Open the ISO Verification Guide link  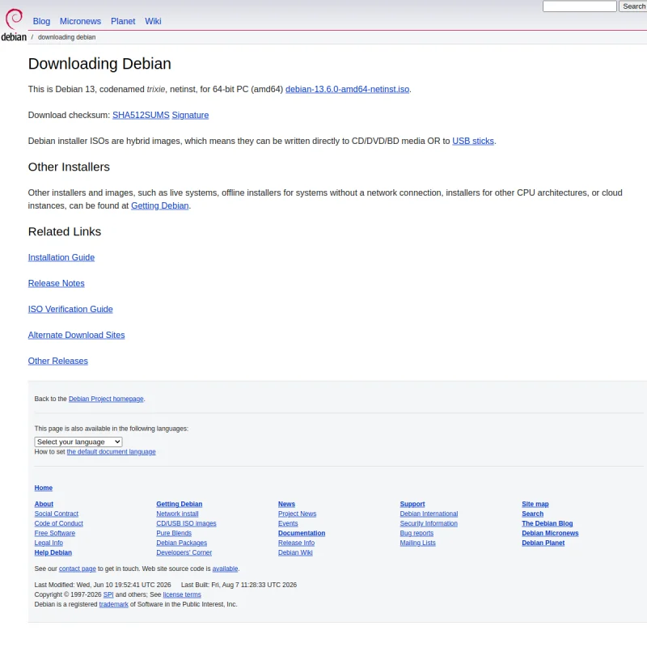[x=70, y=309]
